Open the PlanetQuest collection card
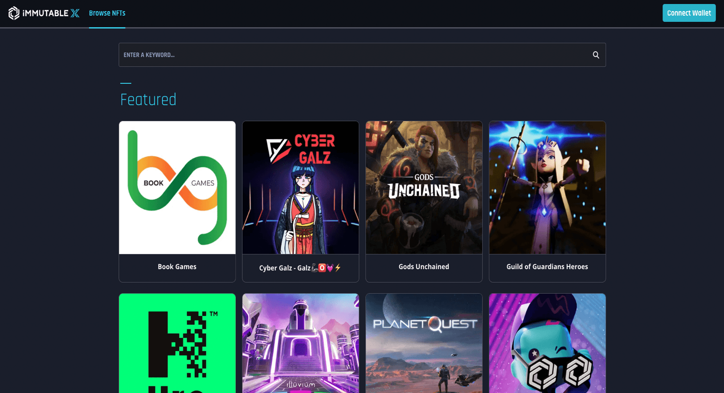Viewport: 724px width, 393px height. tap(424, 343)
